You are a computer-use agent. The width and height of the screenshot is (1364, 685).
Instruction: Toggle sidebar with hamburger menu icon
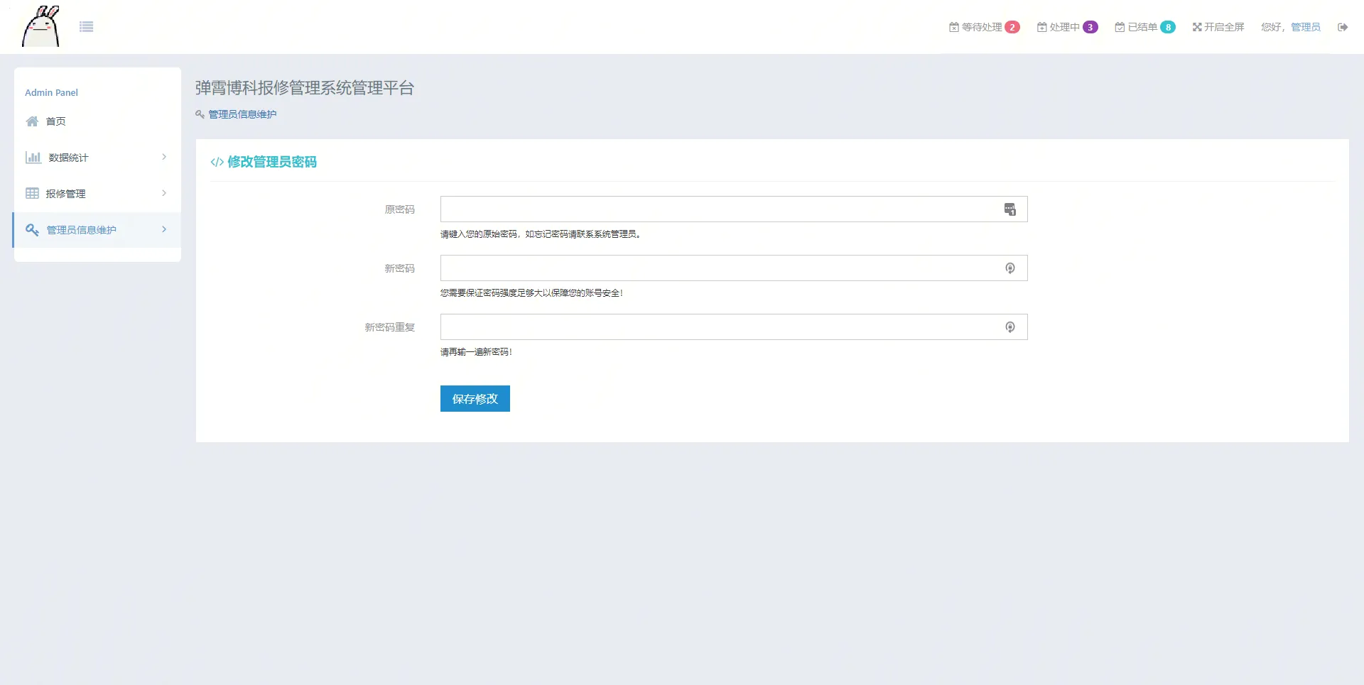[87, 27]
